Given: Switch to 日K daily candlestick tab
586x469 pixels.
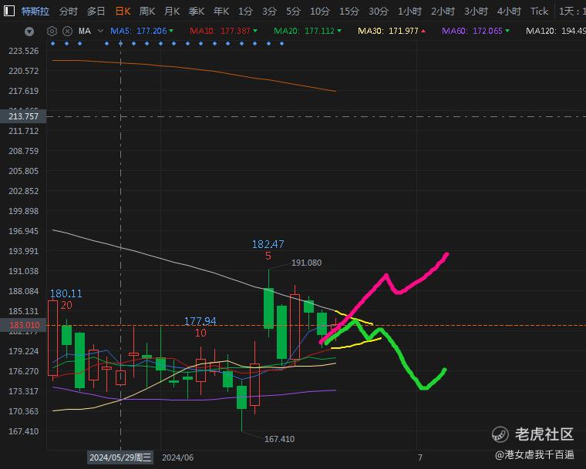Looking at the screenshot, I should point(123,12).
